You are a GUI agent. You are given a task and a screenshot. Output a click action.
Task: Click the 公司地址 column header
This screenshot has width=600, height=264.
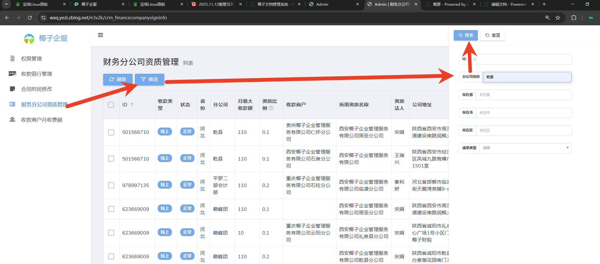tap(422, 104)
